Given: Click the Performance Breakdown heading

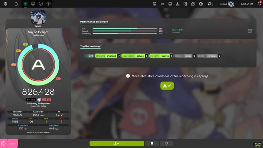Looking at the screenshot, I should point(94,22).
